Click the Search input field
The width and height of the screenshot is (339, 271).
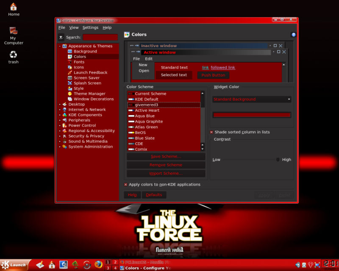(x=100, y=37)
